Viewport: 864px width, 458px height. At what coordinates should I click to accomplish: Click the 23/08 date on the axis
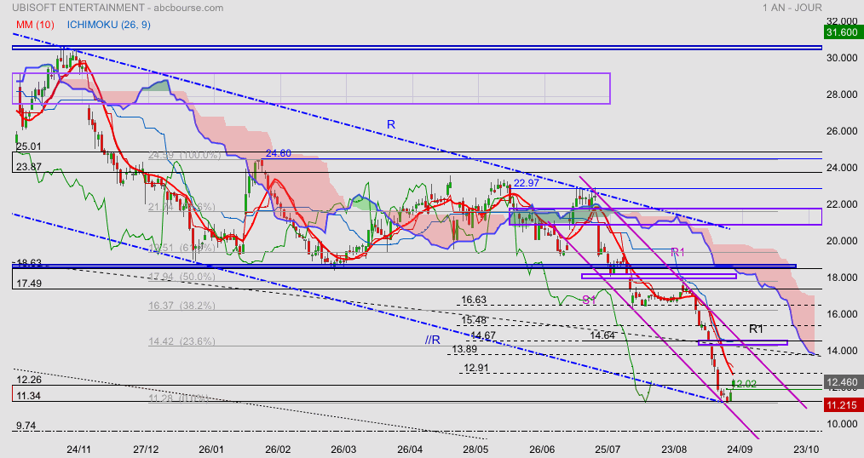[x=675, y=449]
